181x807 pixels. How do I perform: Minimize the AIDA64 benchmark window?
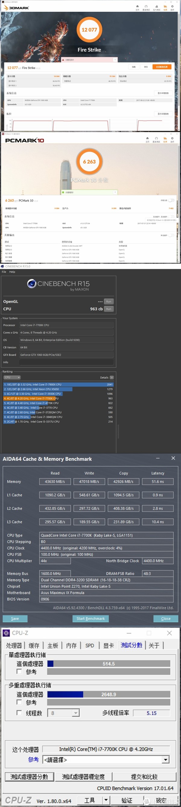(158, 458)
